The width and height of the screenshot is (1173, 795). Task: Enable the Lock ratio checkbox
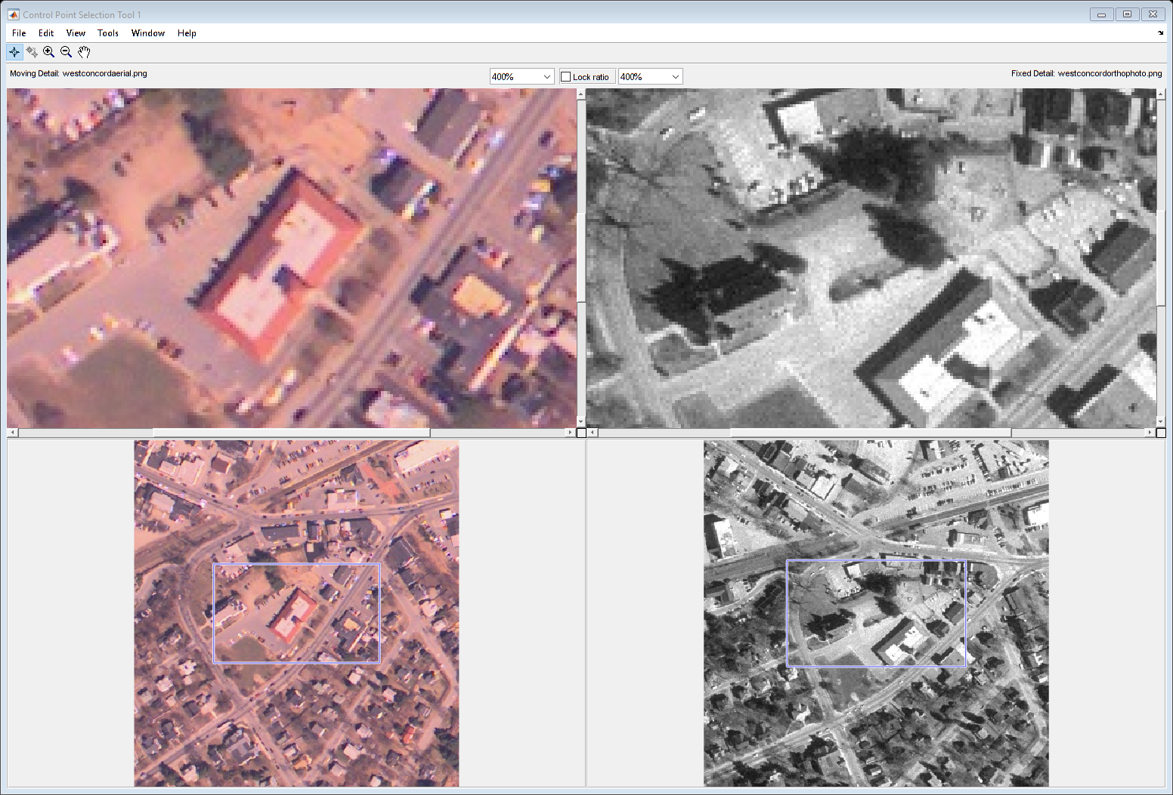(565, 77)
